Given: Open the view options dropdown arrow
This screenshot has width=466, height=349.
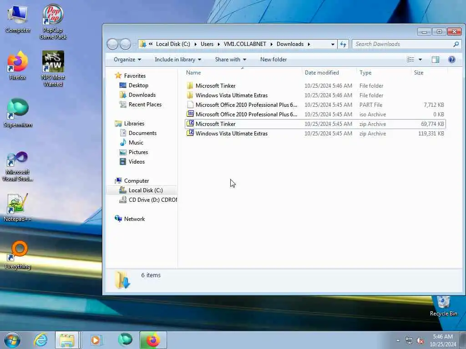Looking at the screenshot, I should (x=420, y=60).
